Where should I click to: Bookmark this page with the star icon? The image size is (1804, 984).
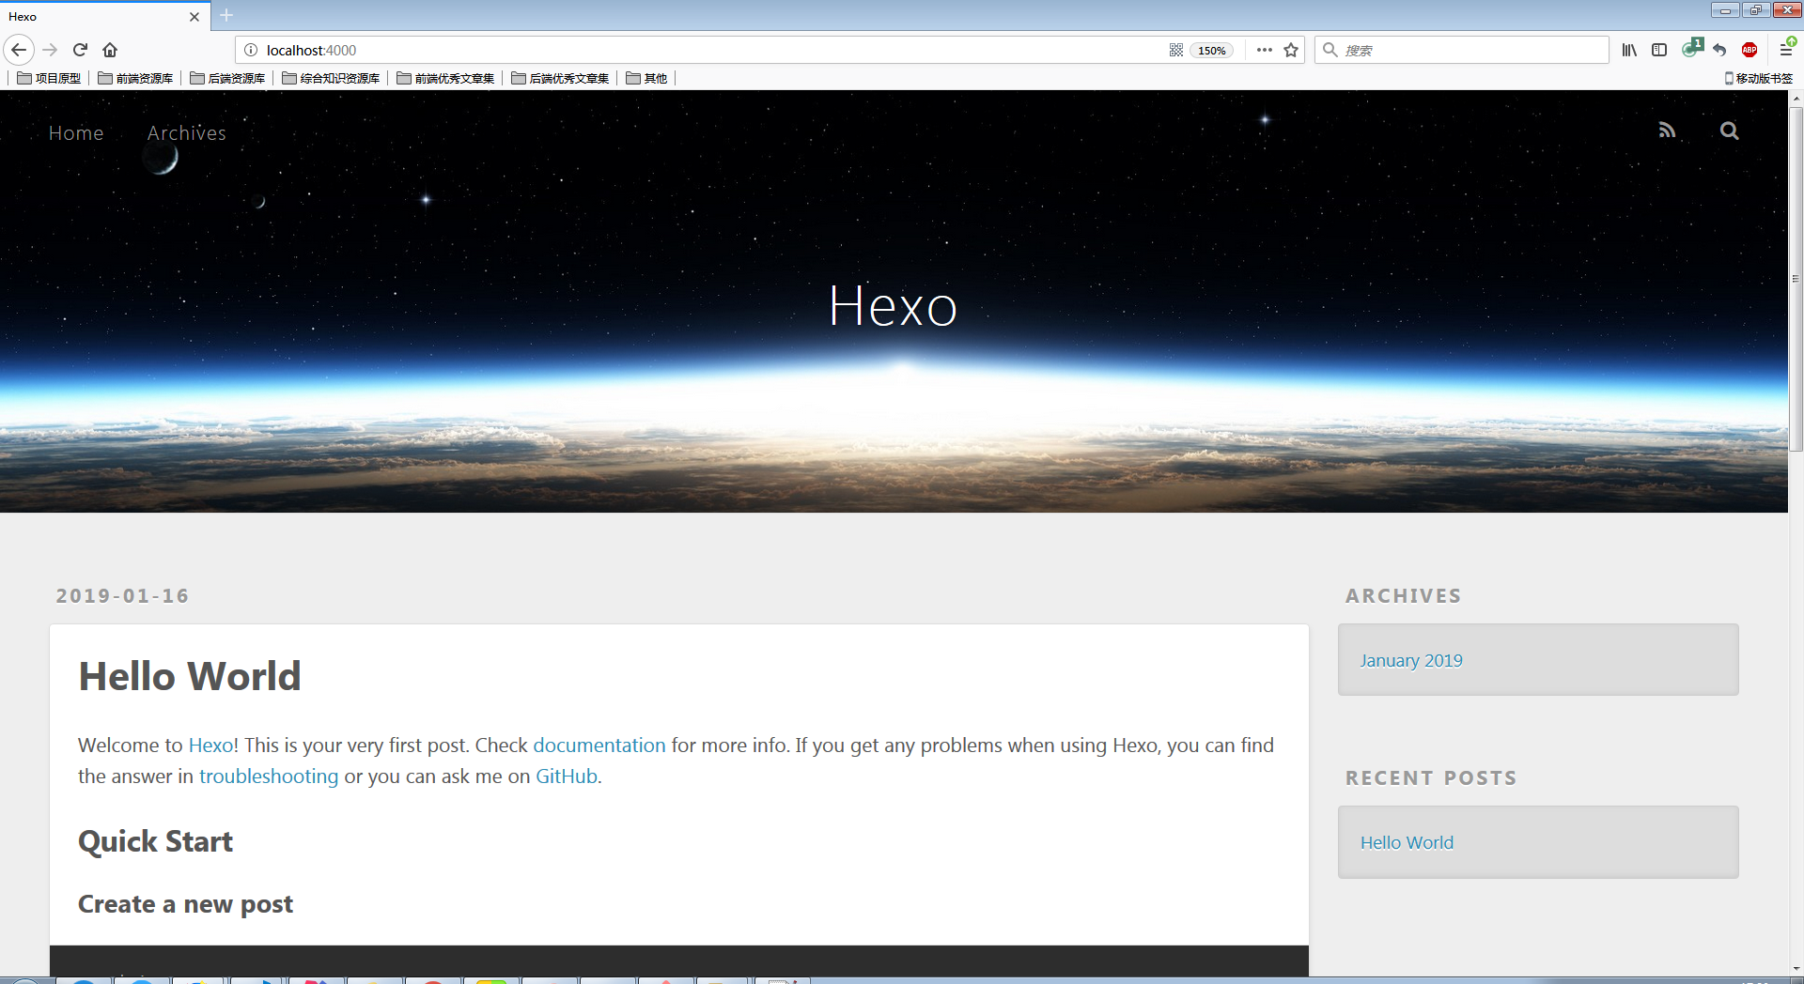pyautogui.click(x=1291, y=50)
